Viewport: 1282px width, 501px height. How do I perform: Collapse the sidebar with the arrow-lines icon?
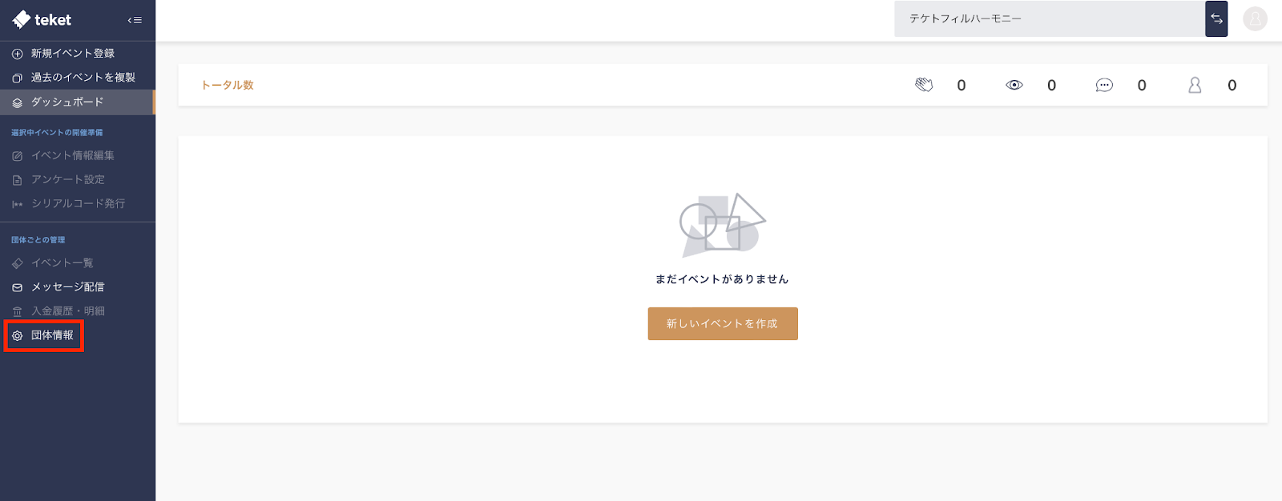coord(135,20)
